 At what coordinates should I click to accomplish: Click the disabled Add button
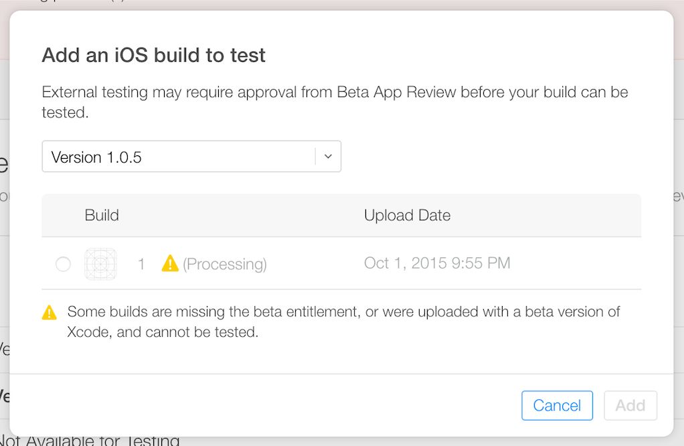pos(630,405)
